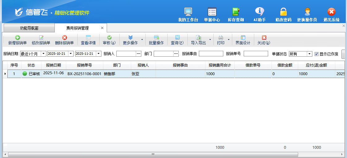347x158 pixels.
Task: Close the 费用报销管理 tab
Action: (102, 28)
